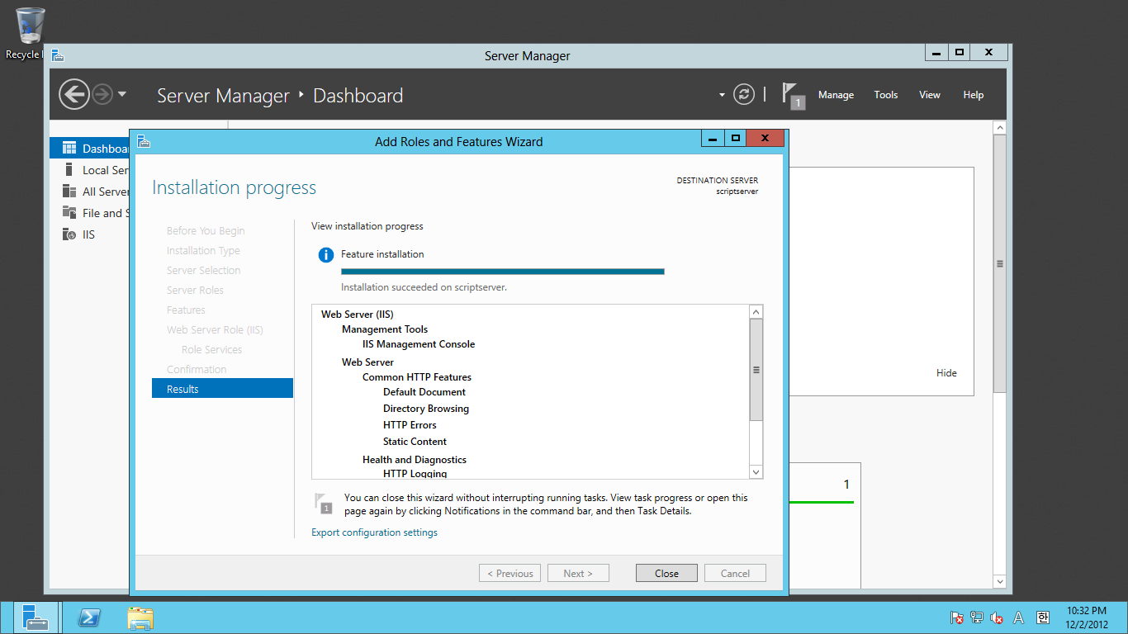This screenshot has width=1128, height=634.
Task: Select the Dashboard icon in the sidebar
Action: [69, 149]
